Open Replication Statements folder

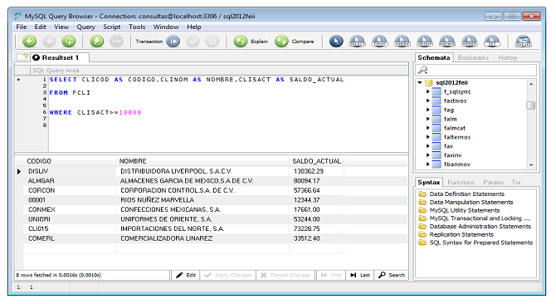coord(456,234)
